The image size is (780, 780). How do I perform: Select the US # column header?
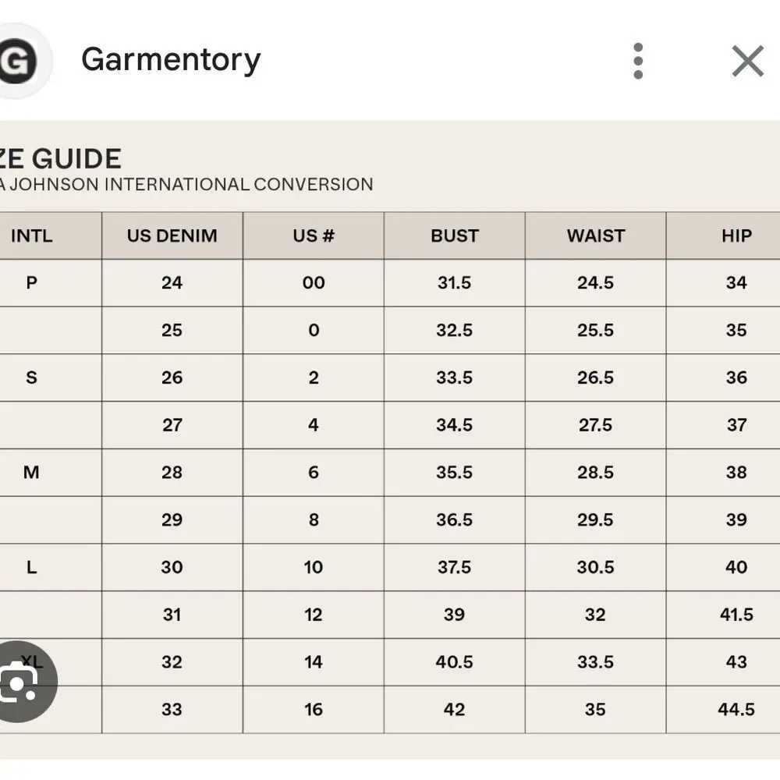314,236
